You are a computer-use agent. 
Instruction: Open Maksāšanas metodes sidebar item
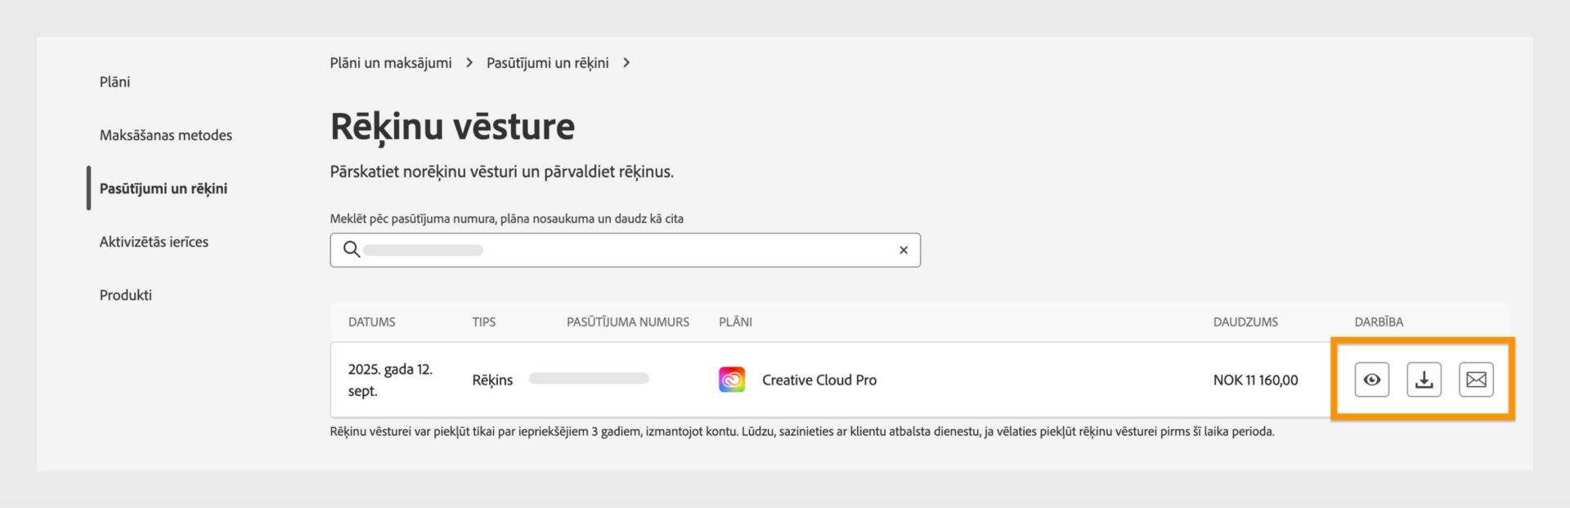pyautogui.click(x=166, y=135)
